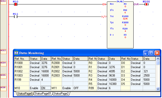The height and width of the screenshot is (98, 162).
Task: Click the D4 reference cell
Action: 125,80
